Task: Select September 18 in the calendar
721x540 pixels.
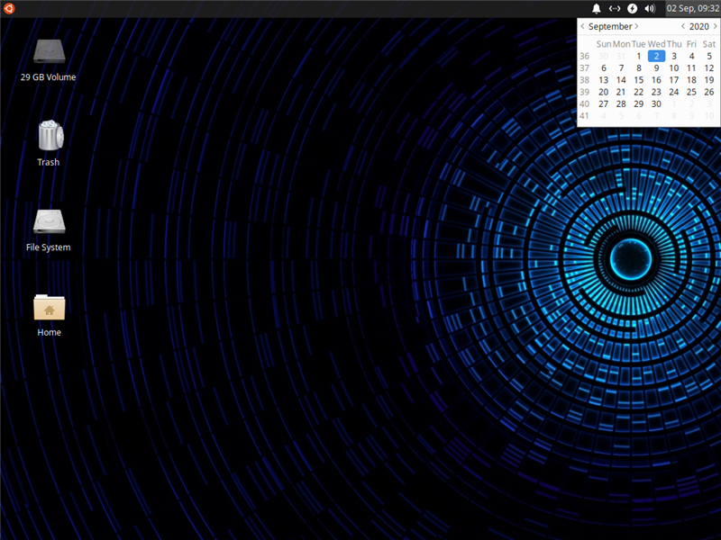Action: [x=691, y=80]
